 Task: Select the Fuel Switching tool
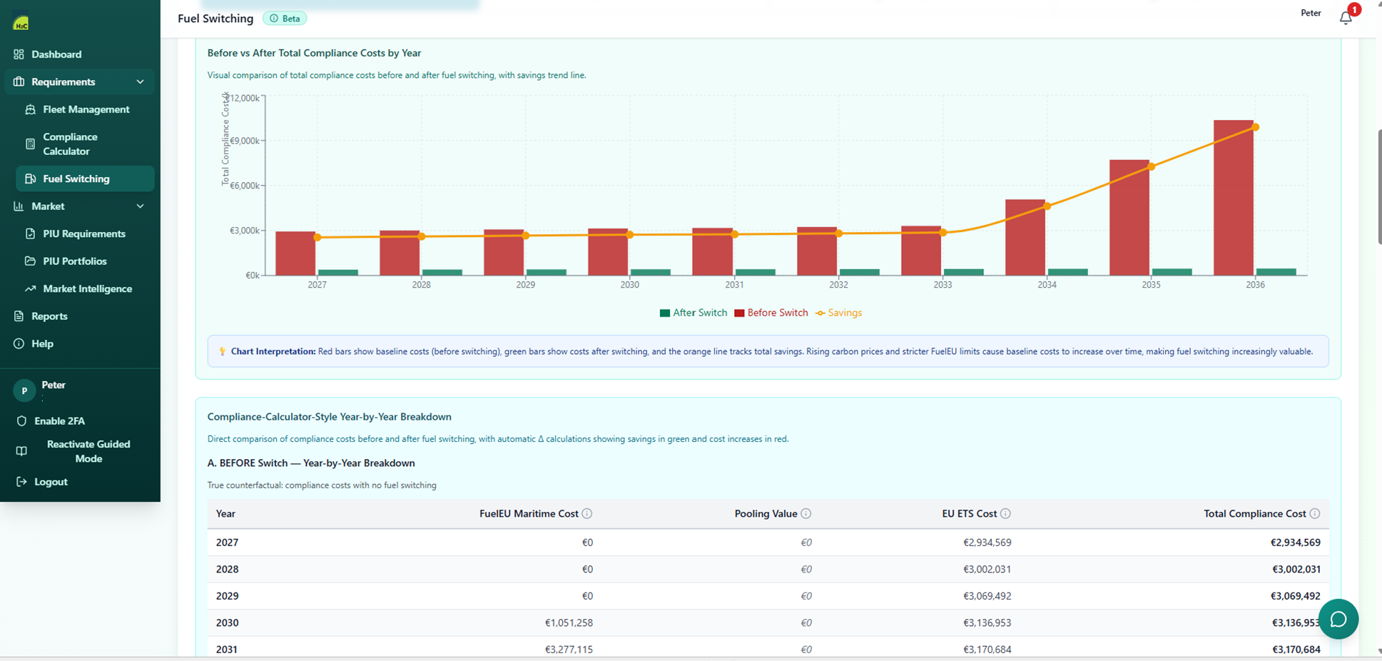pos(76,178)
